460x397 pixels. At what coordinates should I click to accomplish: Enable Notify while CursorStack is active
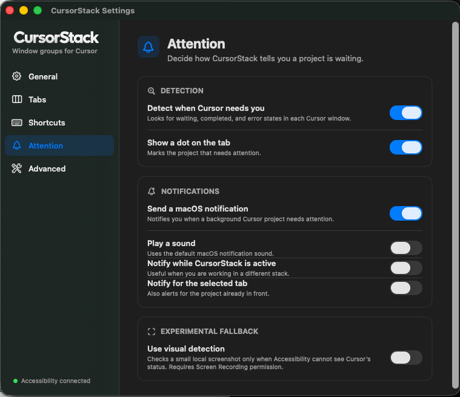pyautogui.click(x=405, y=268)
